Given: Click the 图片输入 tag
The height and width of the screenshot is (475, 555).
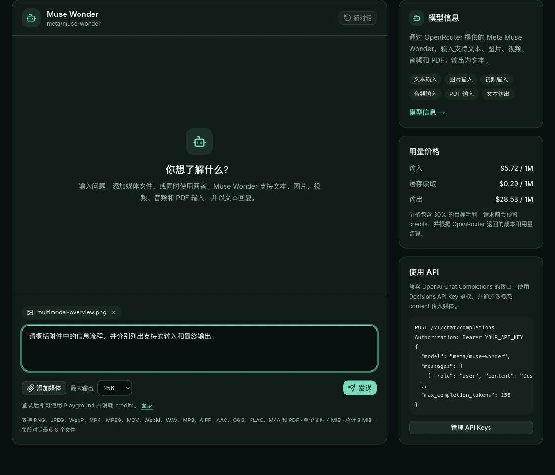Looking at the screenshot, I should [x=461, y=80].
